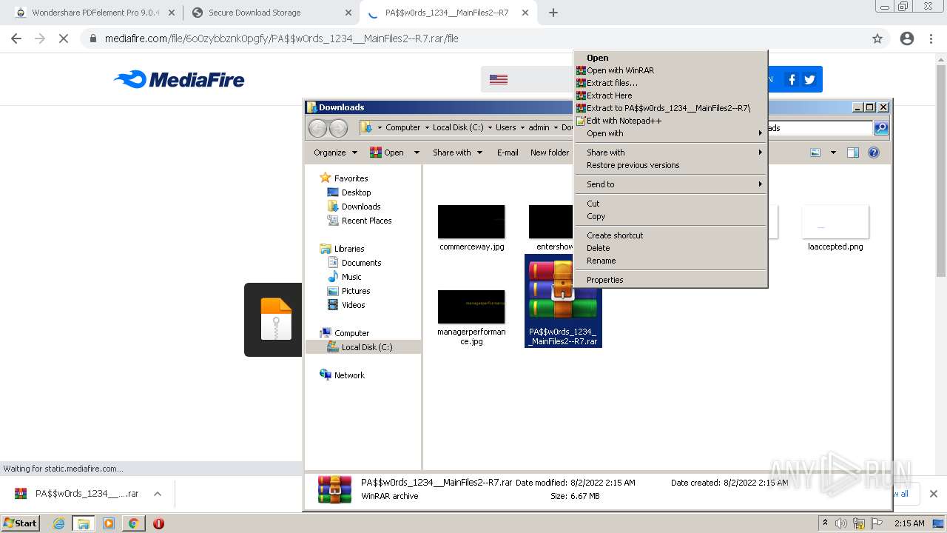947x533 pixels.
Task: Open Chrome profile avatar icon
Action: 907,38
